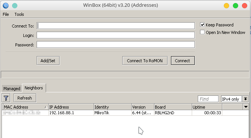Image resolution: width=251 pixels, height=138 pixels.
Task: Click the IPv4 only combo box text
Action: pos(231,99)
